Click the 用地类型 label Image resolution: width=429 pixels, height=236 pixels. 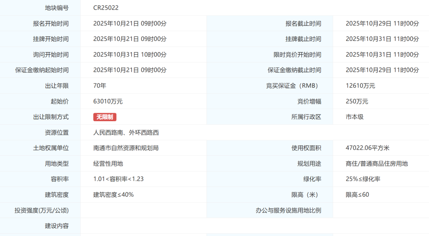[57, 163]
